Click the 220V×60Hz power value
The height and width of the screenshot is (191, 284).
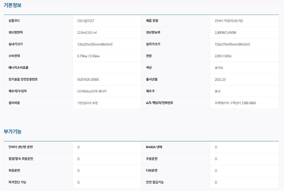(x=223, y=56)
